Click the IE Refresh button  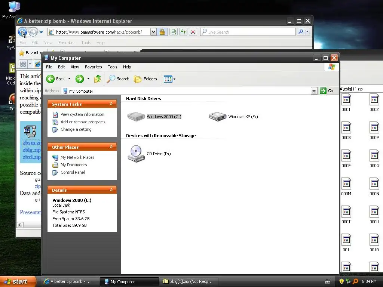click(183, 32)
